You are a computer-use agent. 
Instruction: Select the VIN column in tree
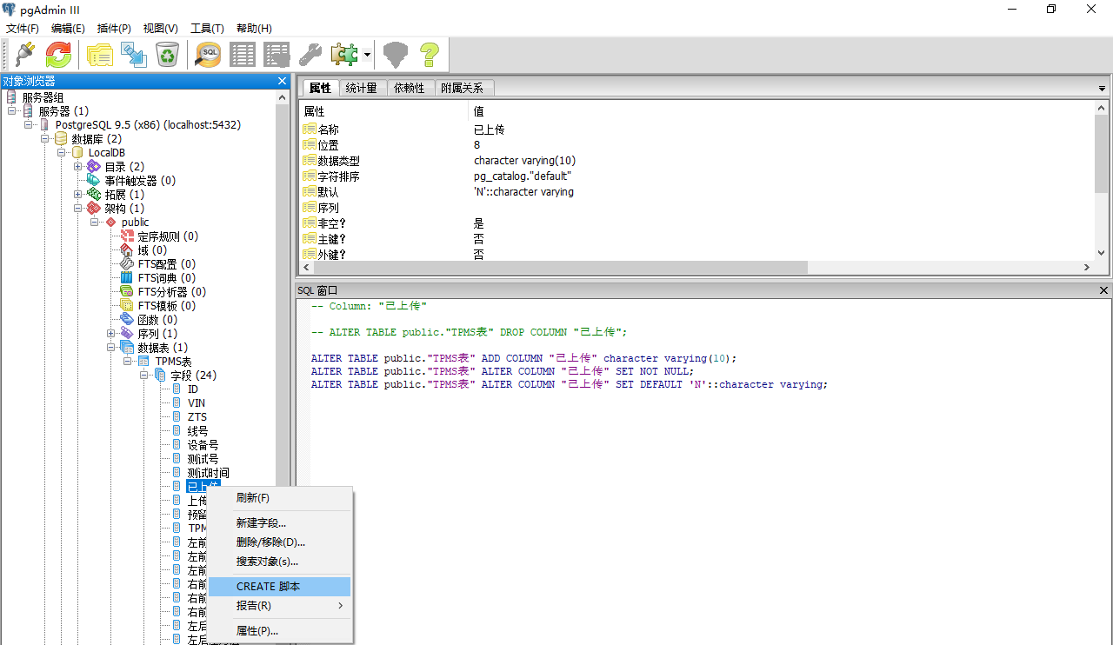[197, 403]
